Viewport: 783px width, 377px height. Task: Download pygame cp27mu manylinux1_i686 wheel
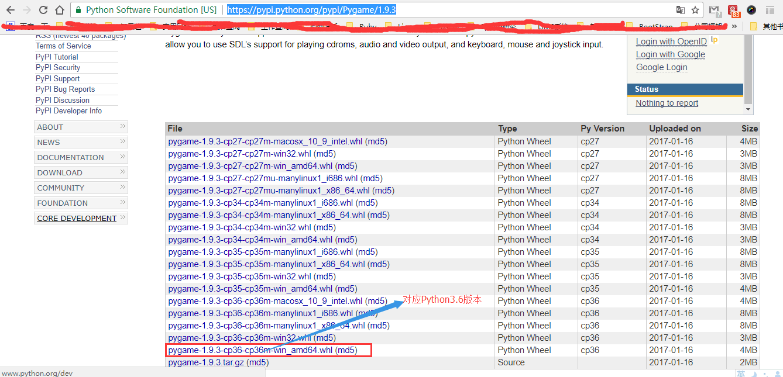coord(263,178)
